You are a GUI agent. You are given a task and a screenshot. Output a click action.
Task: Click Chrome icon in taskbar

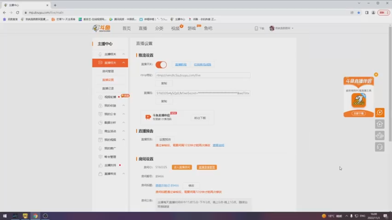pos(35,216)
